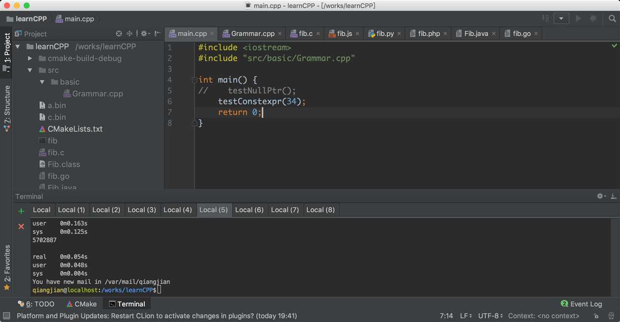Expand the cmake-build-debug folder

pyautogui.click(x=30, y=58)
